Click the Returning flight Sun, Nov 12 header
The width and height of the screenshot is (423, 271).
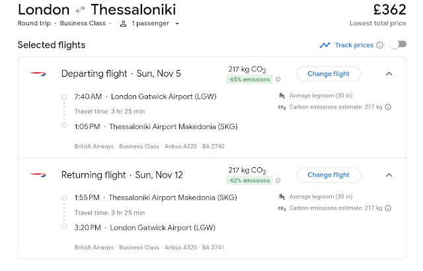(122, 175)
